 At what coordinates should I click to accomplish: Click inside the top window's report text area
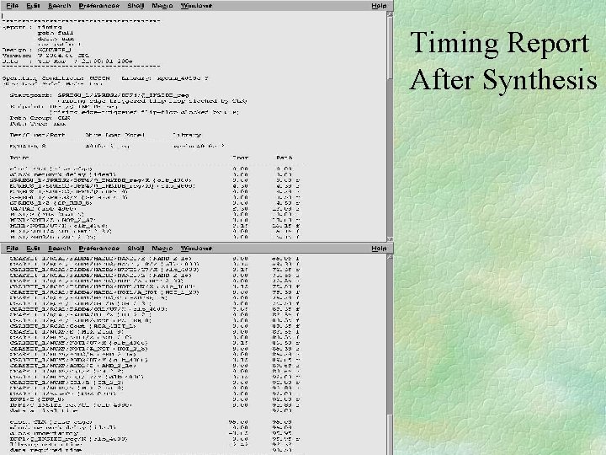pos(194,126)
